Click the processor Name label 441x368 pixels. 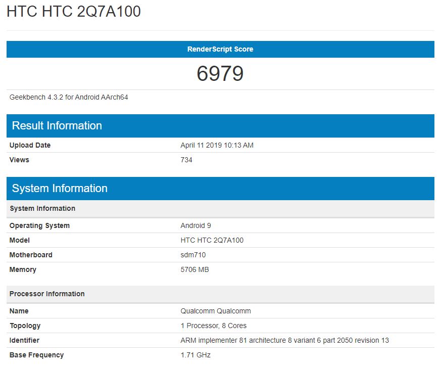click(x=19, y=311)
